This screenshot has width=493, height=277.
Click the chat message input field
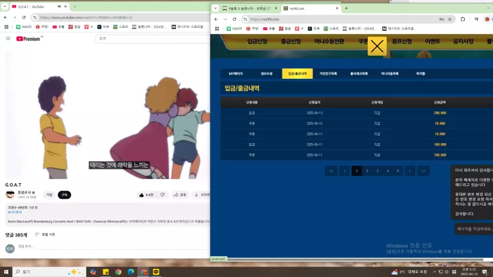click(x=474, y=229)
